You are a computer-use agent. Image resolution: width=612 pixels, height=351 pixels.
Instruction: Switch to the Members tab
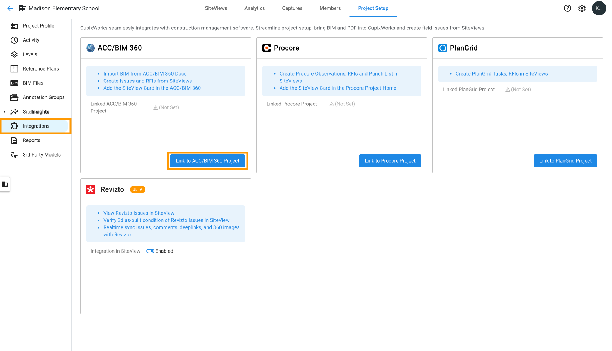(330, 8)
